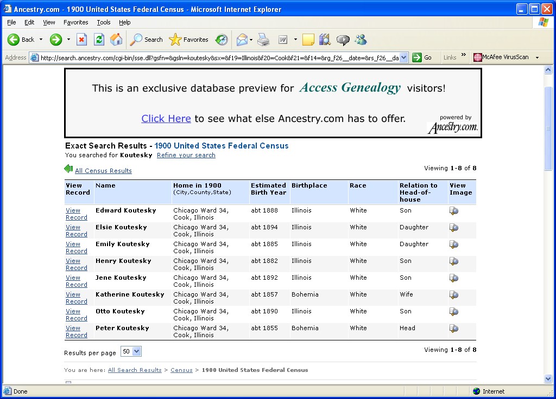Screen dimensions: 556x399
Task: Open the View menu
Action: point(49,22)
